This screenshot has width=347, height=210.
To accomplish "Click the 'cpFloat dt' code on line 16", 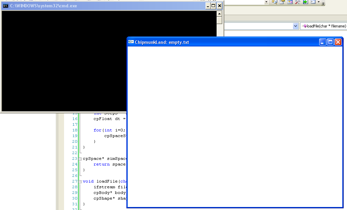I will click(x=107, y=119).
